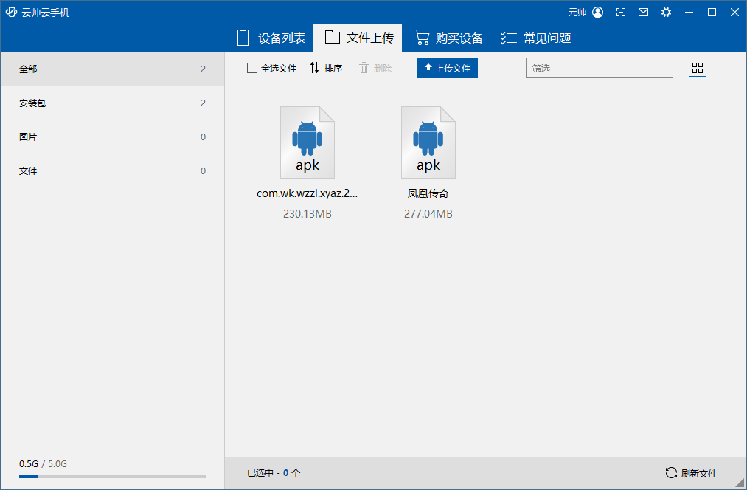Click the 0.5G / 5.0G storage text
Screen dimensions: 747x490
(43, 463)
